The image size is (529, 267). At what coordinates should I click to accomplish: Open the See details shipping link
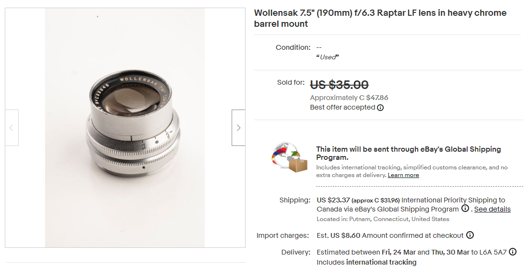point(492,209)
